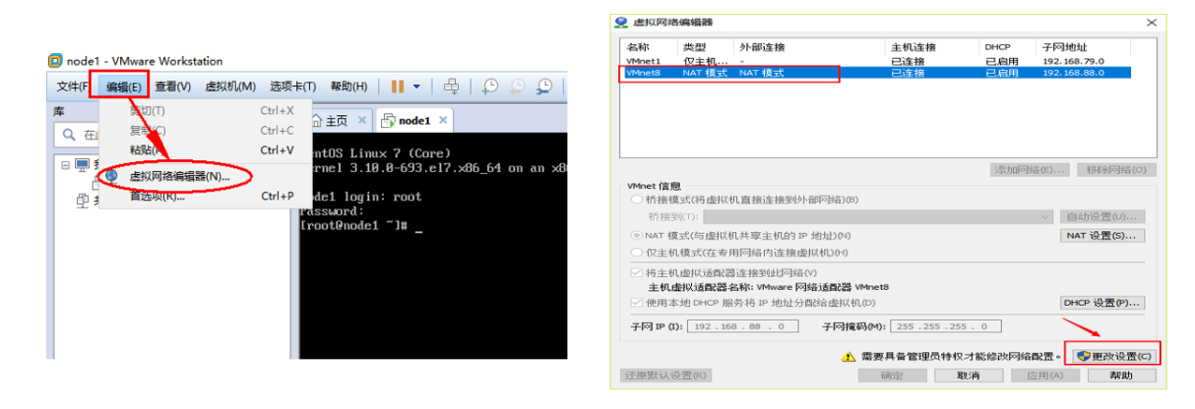Click the manage snapshots toolbar icon

click(x=544, y=87)
